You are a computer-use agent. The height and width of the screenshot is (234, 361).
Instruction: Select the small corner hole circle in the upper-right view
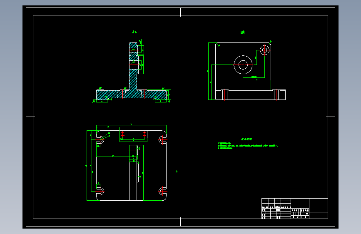(264, 50)
